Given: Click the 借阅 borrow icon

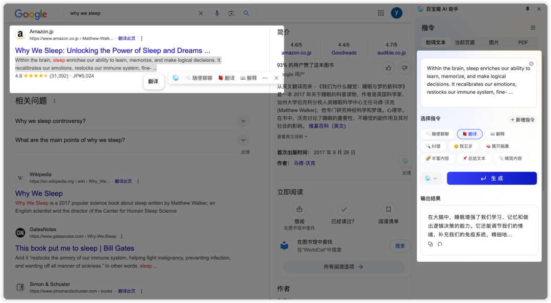Looking at the screenshot, I should point(299,210).
